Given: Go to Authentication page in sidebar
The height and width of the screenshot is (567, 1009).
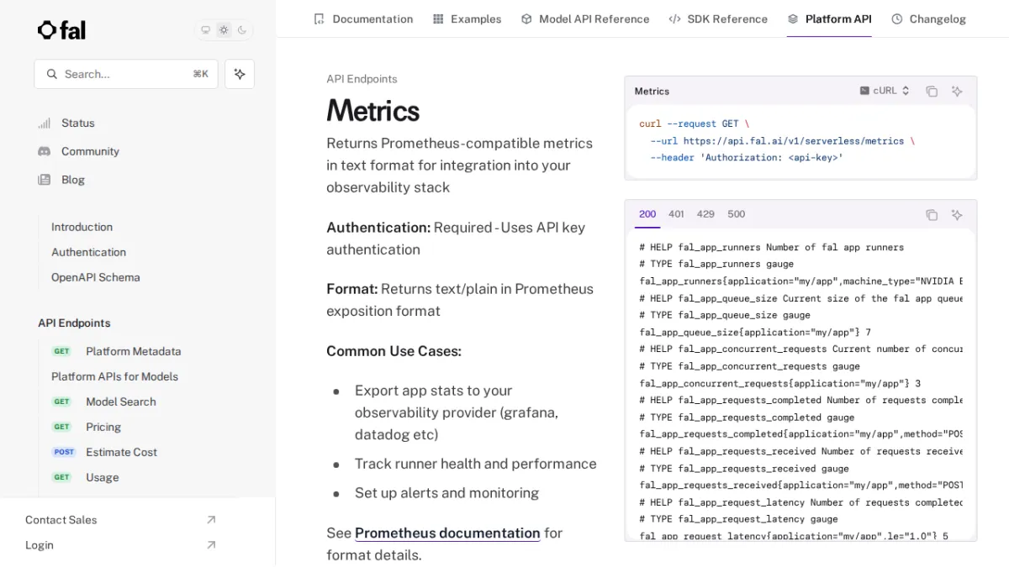Looking at the screenshot, I should tap(88, 252).
